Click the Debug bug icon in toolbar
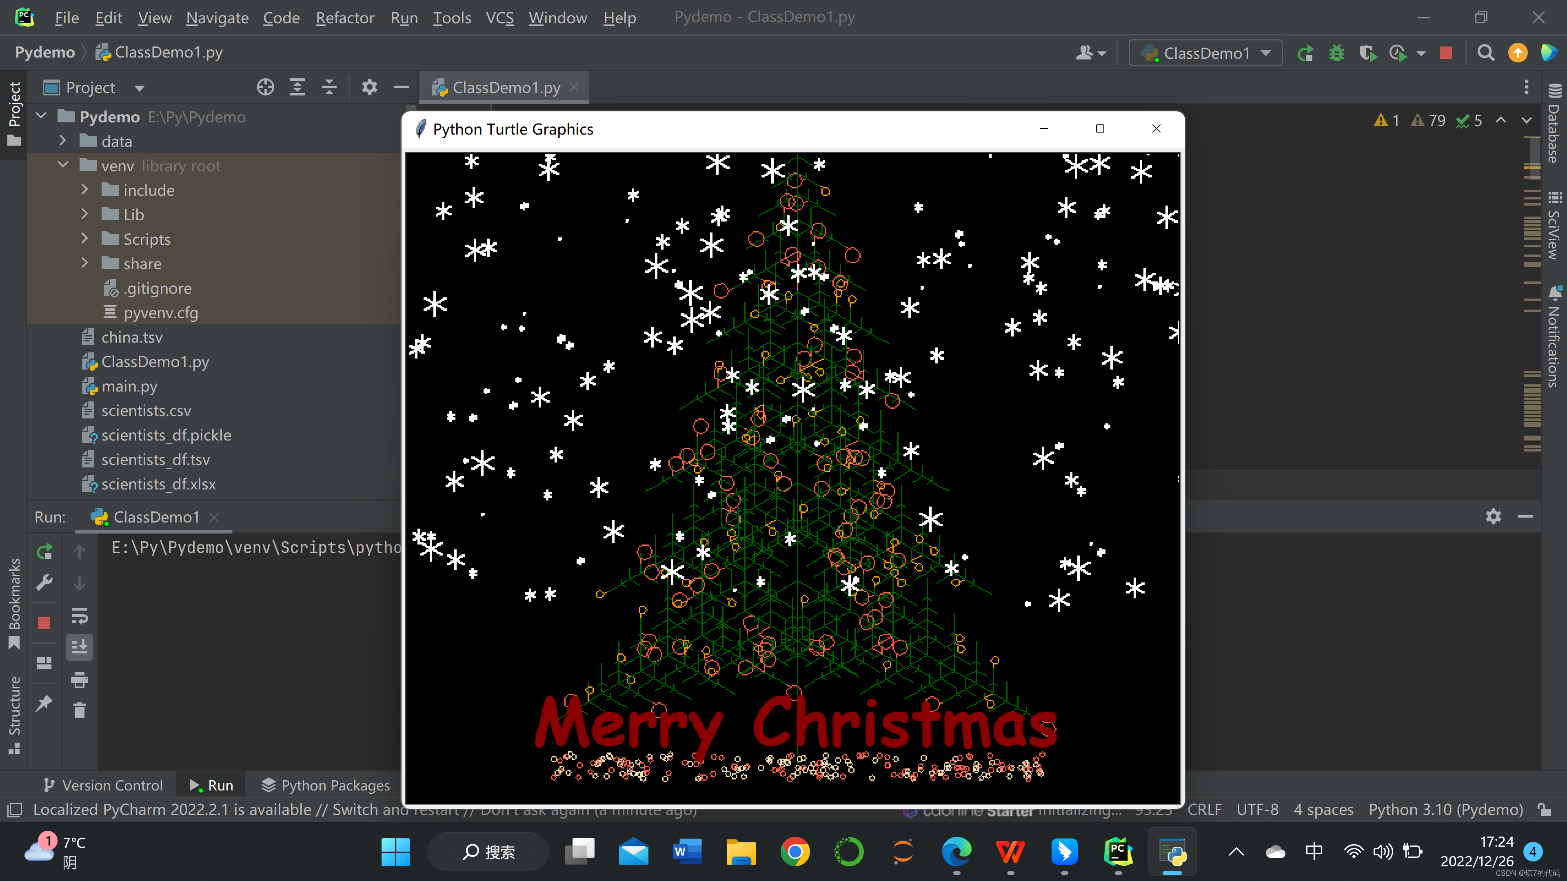The image size is (1567, 881). (x=1336, y=53)
